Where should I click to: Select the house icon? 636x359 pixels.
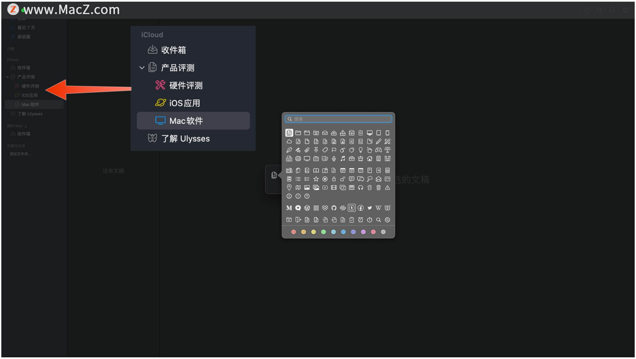point(370,159)
